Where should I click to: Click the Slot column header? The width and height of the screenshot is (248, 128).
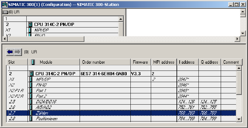17,62
